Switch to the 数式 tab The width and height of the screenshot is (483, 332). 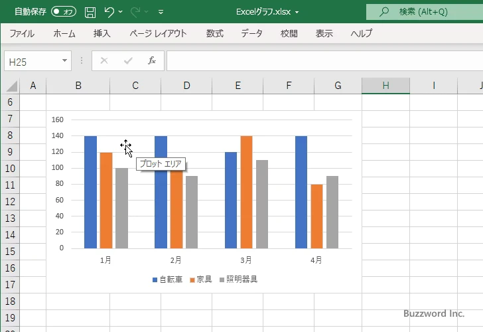(x=215, y=33)
